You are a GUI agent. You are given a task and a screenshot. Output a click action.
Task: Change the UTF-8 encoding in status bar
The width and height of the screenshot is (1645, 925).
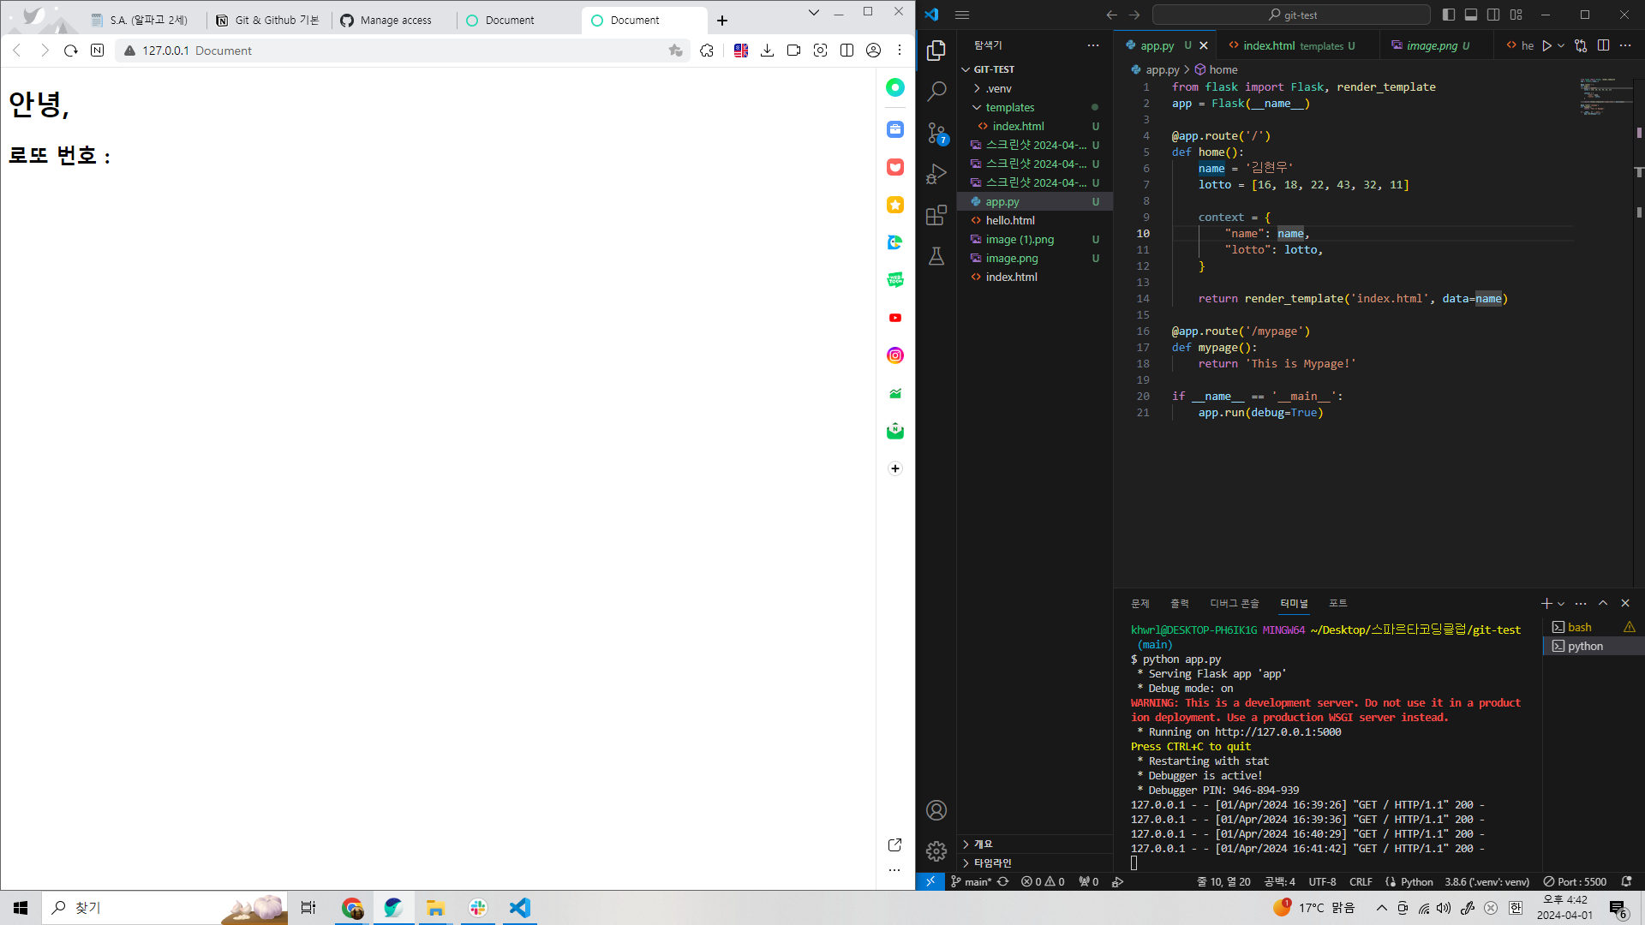1322,882
